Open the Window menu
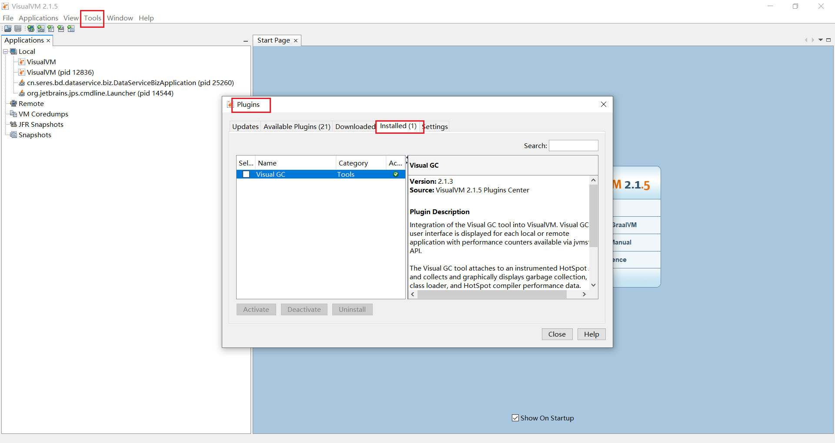835x443 pixels. point(120,18)
